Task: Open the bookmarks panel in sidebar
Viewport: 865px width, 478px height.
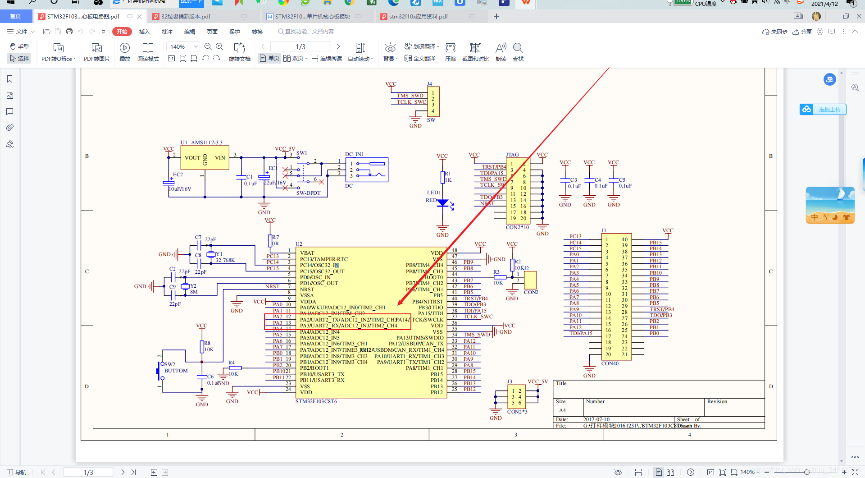Action: 10,79
